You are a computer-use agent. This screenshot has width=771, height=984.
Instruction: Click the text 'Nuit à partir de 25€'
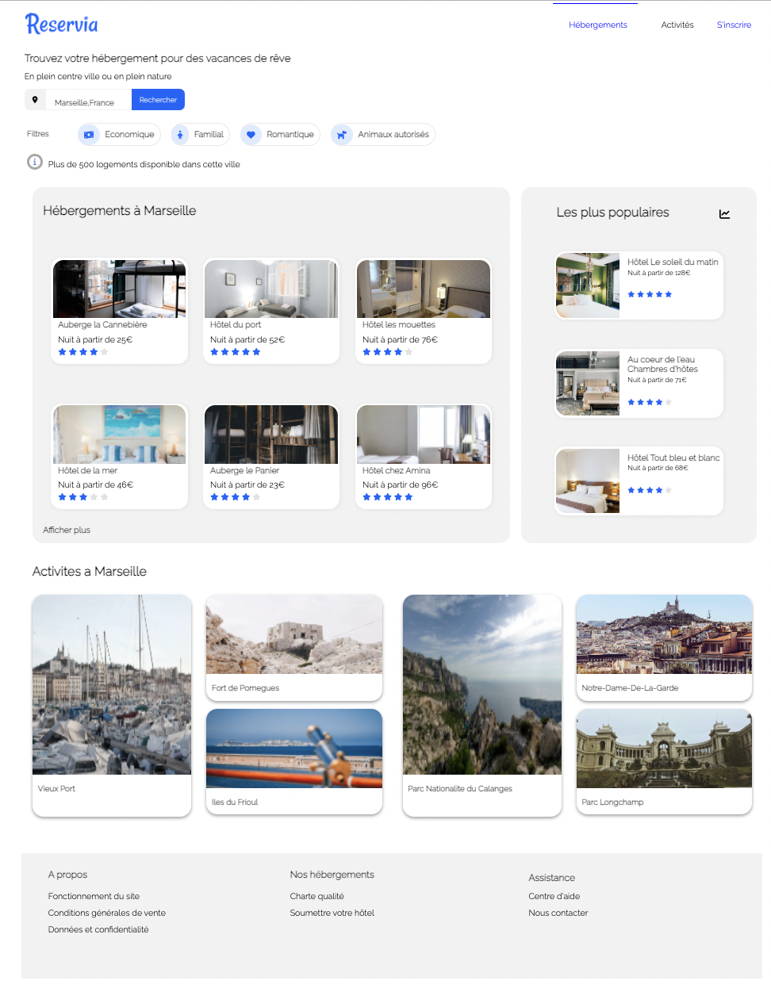tap(95, 339)
